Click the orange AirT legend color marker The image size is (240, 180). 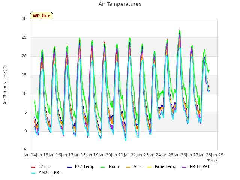[128, 167]
